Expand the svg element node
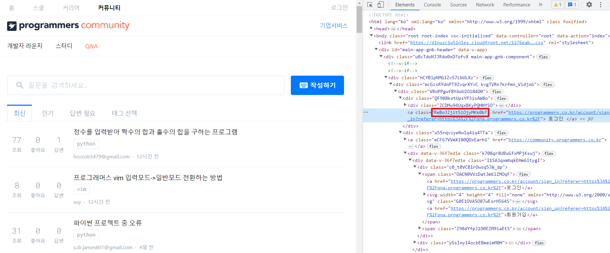 (425, 194)
